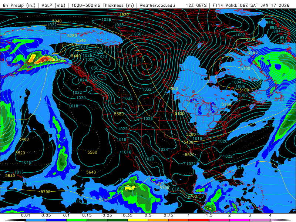296x222 pixels.
Task: Click the '0.75' legend value
Action: click(x=168, y=215)
